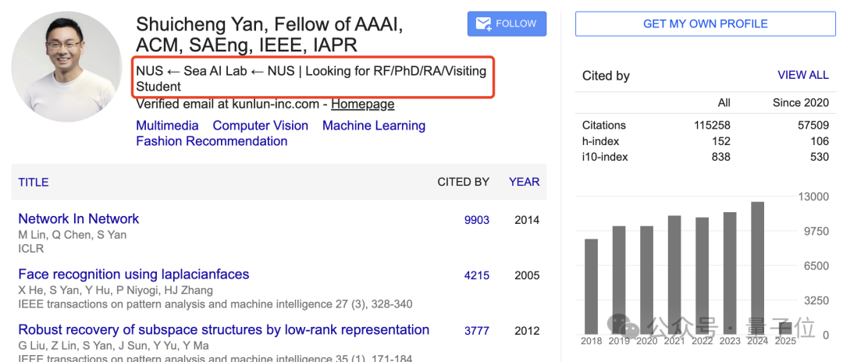Open the Fashion Recommendation interest tag
The height and width of the screenshot is (362, 843).
[212, 141]
